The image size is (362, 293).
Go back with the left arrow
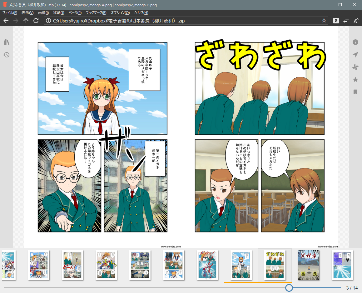[6, 21]
